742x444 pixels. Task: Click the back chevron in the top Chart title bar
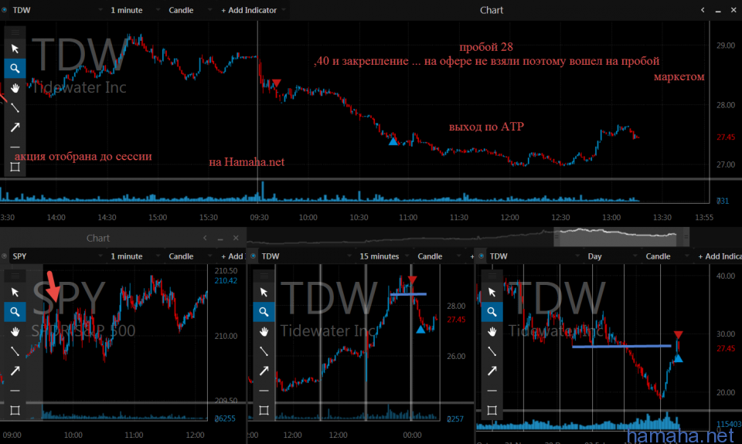tap(703, 10)
